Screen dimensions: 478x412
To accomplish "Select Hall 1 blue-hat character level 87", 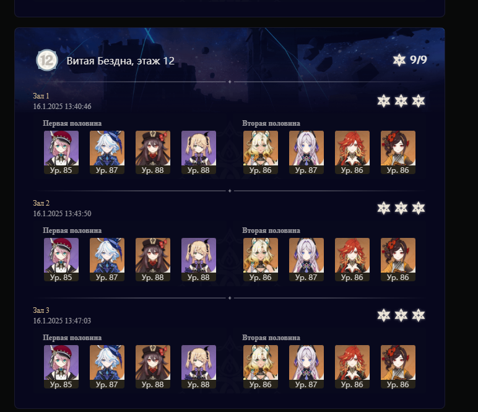I will 107,152.
